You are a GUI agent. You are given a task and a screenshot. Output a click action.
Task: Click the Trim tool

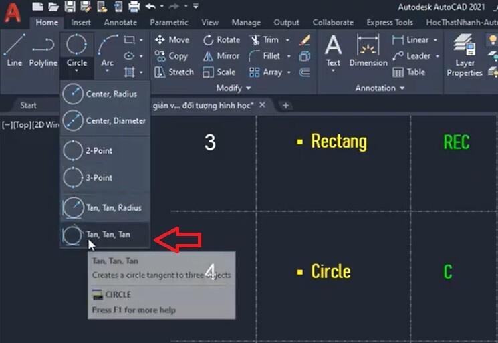pos(264,40)
